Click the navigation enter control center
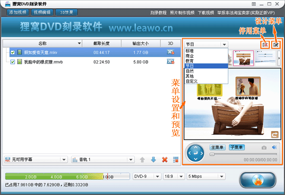 tap(196, 153)
